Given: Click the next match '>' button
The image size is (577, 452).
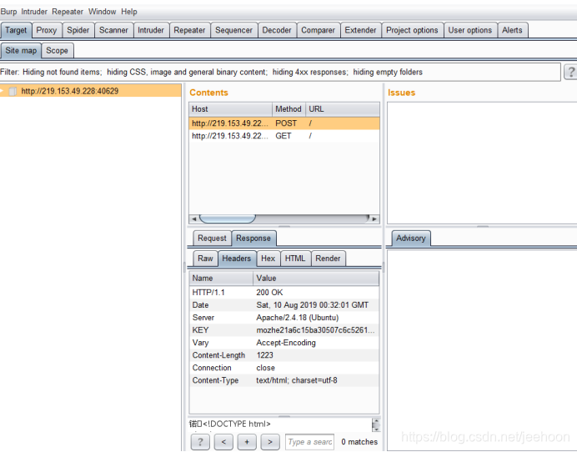Looking at the screenshot, I should click(x=270, y=442).
